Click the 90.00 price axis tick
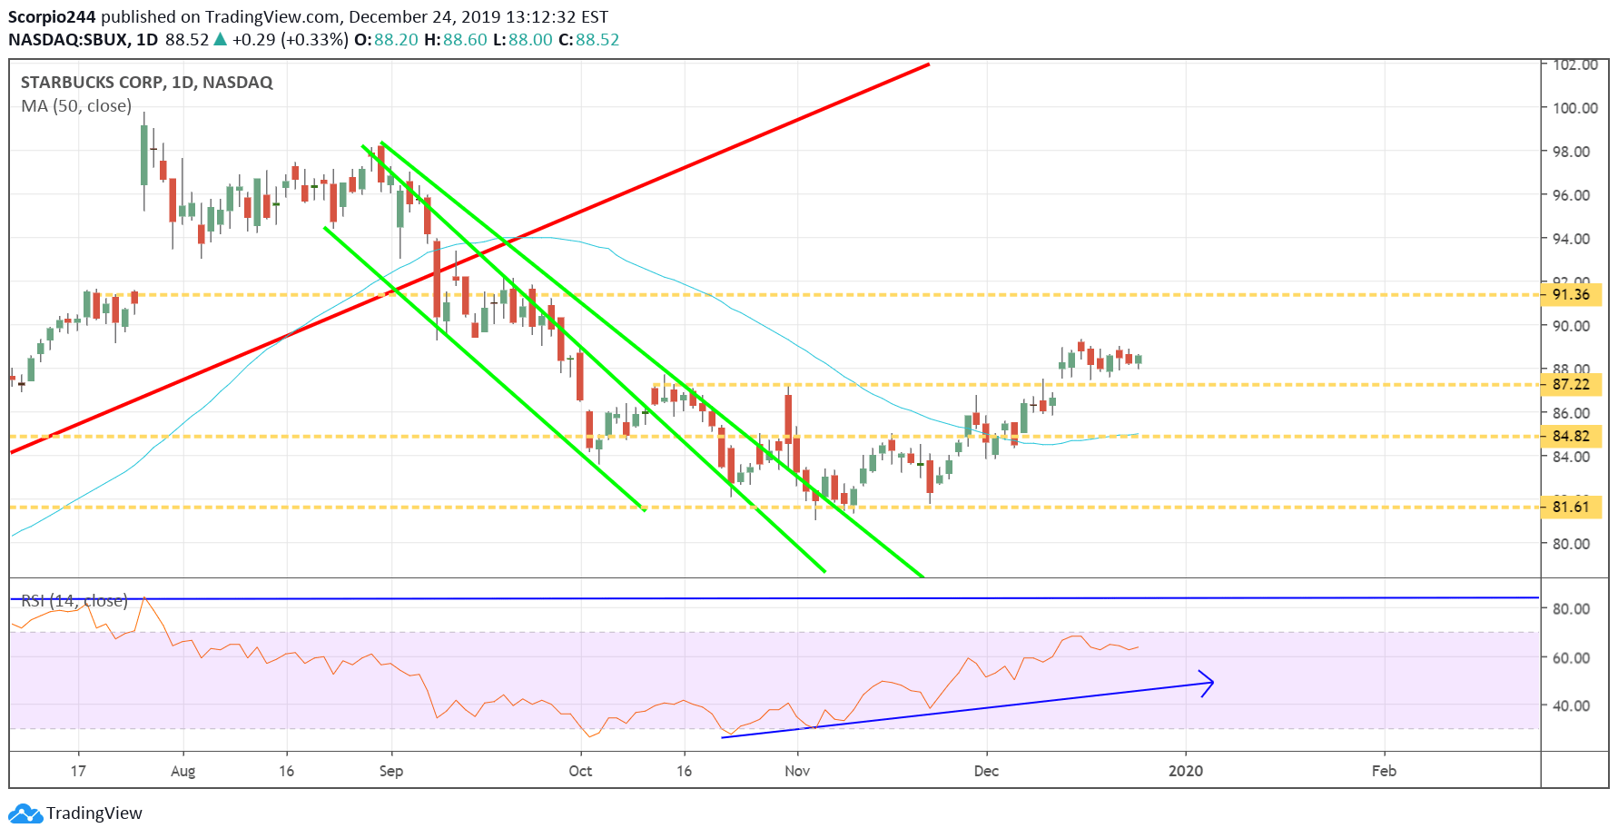The image size is (1618, 838). point(1572,326)
